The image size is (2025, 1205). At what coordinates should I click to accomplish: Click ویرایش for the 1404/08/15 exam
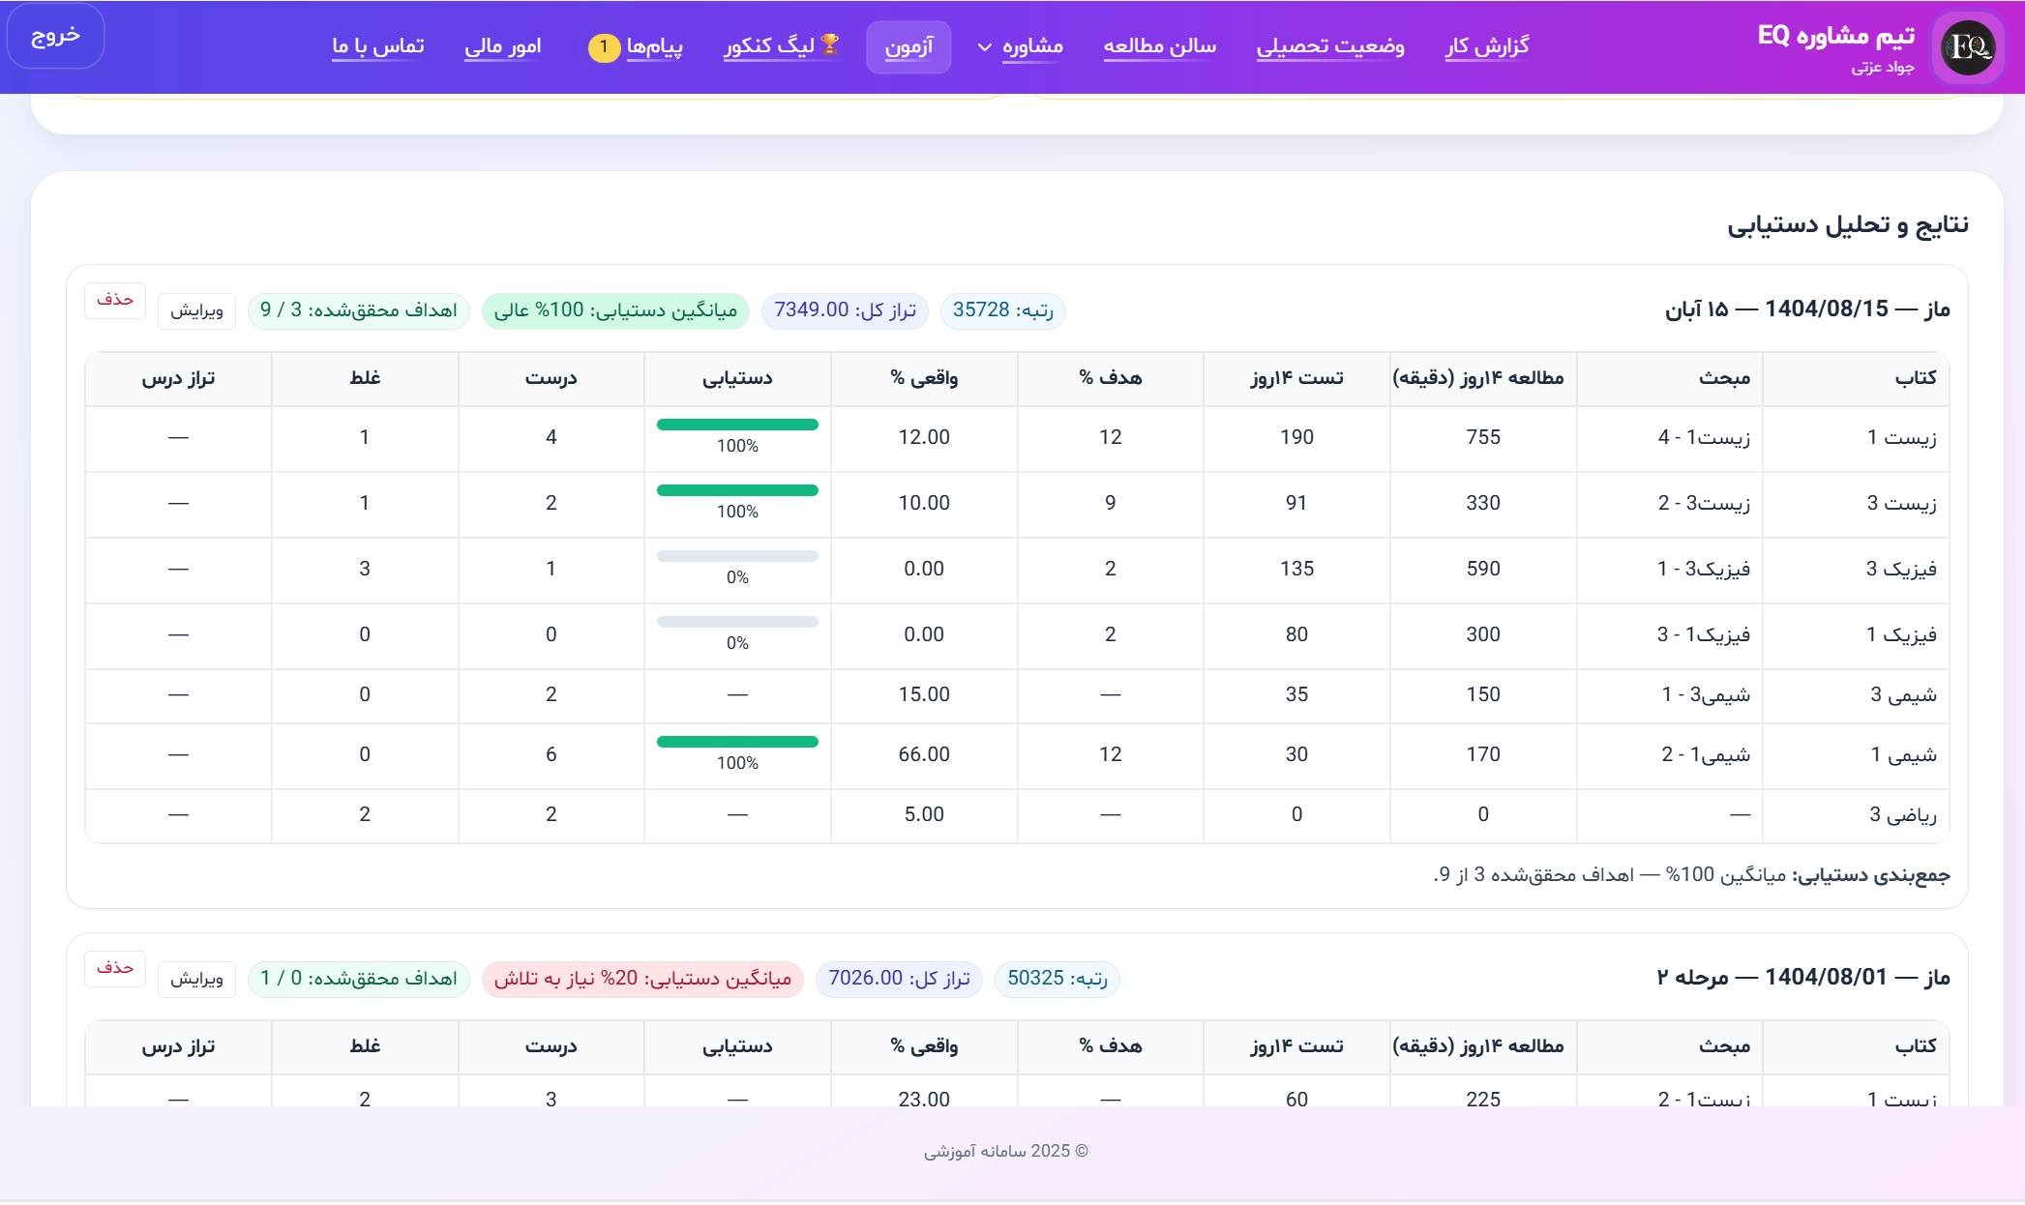[196, 310]
